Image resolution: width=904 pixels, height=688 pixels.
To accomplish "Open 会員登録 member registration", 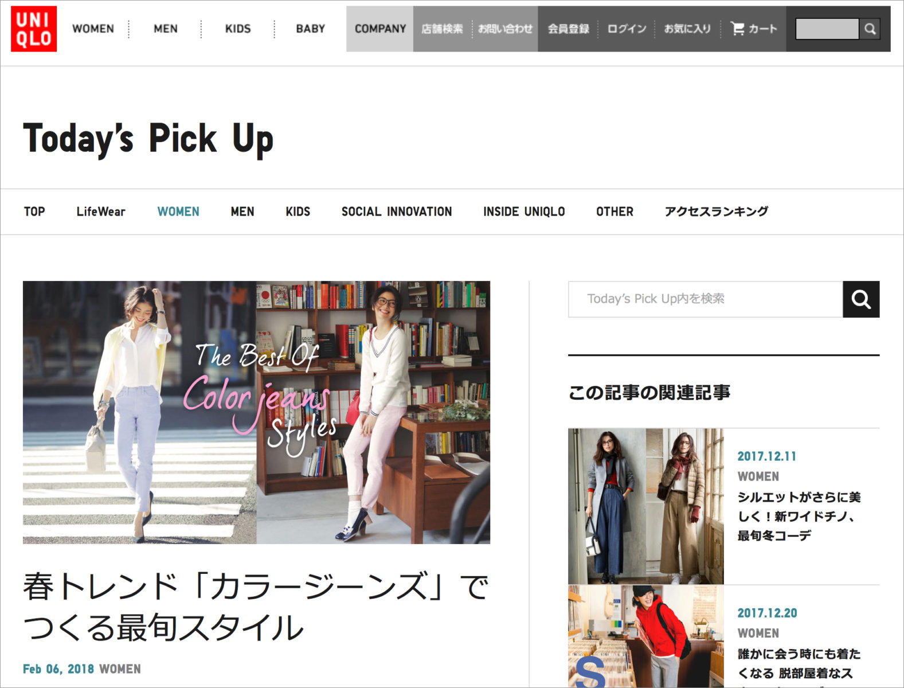I will [x=568, y=29].
